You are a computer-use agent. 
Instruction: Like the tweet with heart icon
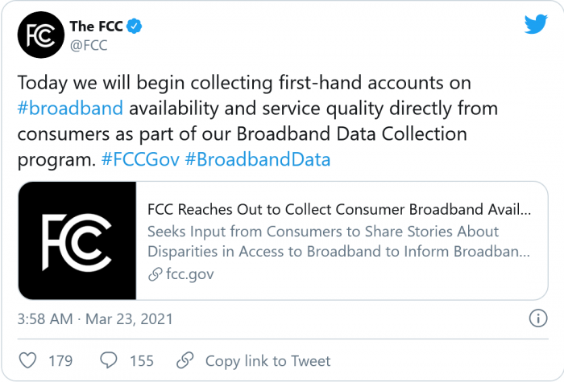pyautogui.click(x=28, y=359)
